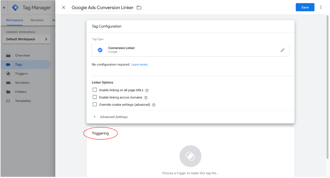Open the Learn more link
Screen dimensions: 330x178
coord(139,65)
